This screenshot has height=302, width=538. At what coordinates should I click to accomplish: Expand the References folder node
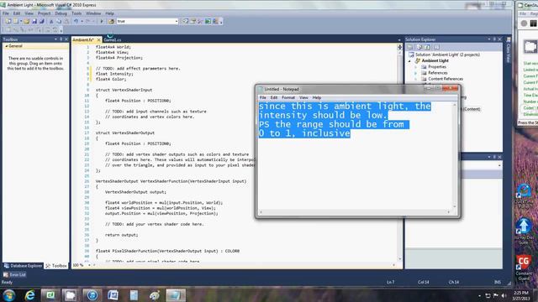pyautogui.click(x=416, y=73)
